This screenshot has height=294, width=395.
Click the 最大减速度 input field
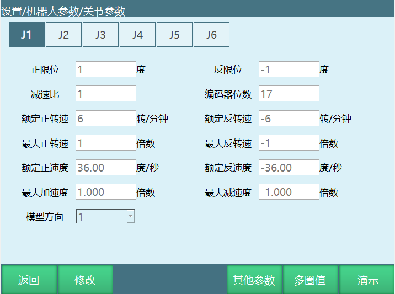coord(289,193)
